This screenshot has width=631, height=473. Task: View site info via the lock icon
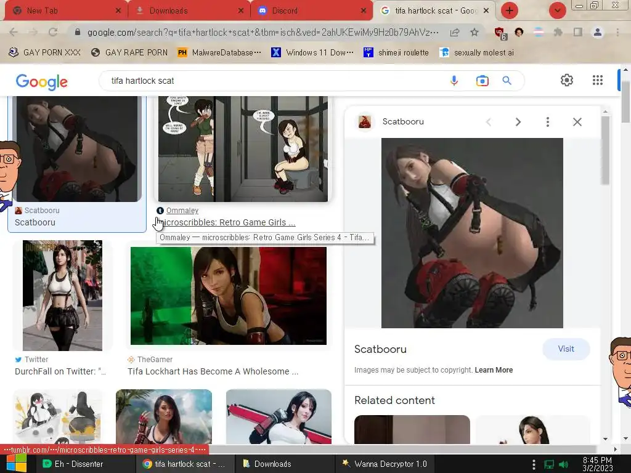(x=78, y=32)
